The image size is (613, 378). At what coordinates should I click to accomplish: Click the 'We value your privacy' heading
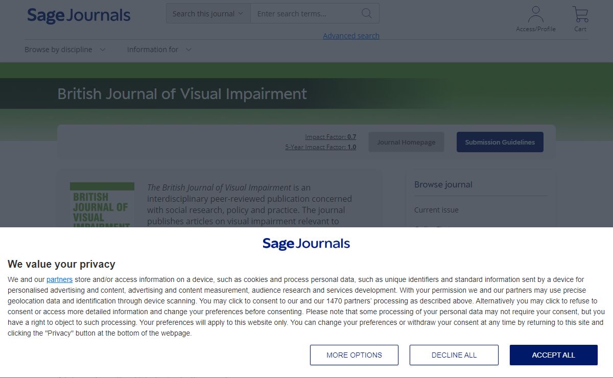pyautogui.click(x=61, y=264)
